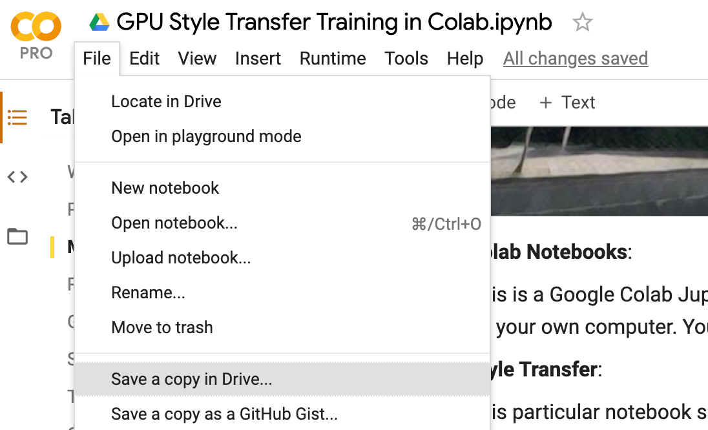Select Rename to rename the notebook
The width and height of the screenshot is (708, 430).
tap(148, 292)
